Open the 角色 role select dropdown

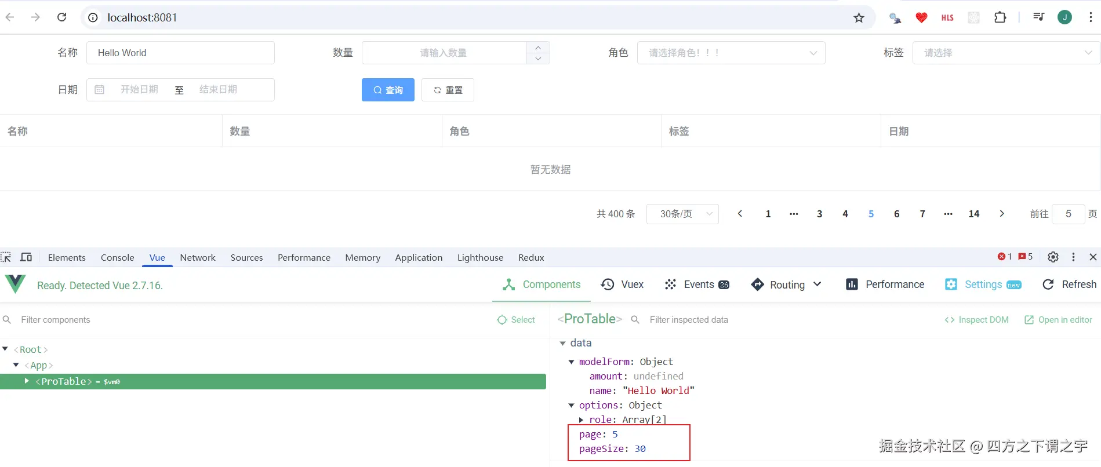point(731,53)
